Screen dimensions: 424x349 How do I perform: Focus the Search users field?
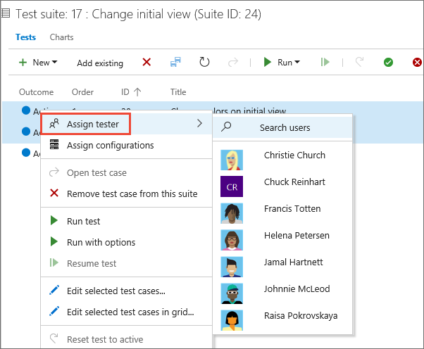pyautogui.click(x=285, y=127)
